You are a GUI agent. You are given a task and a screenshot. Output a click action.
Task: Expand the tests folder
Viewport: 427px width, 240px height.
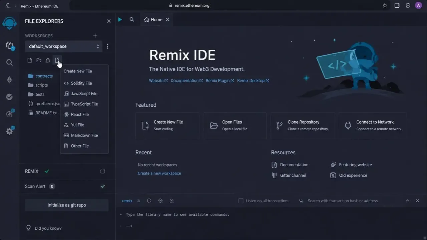point(36,94)
